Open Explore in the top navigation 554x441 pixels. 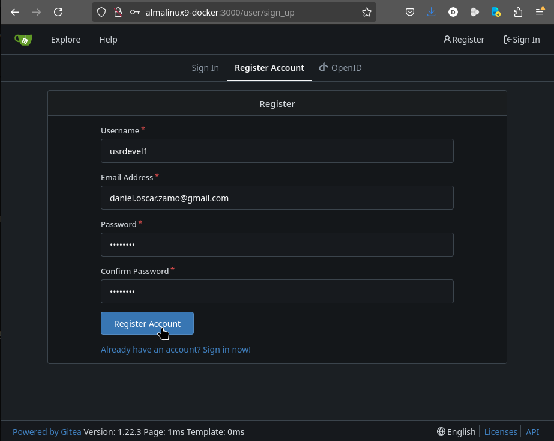pos(65,40)
